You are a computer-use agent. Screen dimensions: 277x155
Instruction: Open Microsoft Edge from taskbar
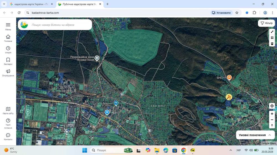tap(166, 150)
